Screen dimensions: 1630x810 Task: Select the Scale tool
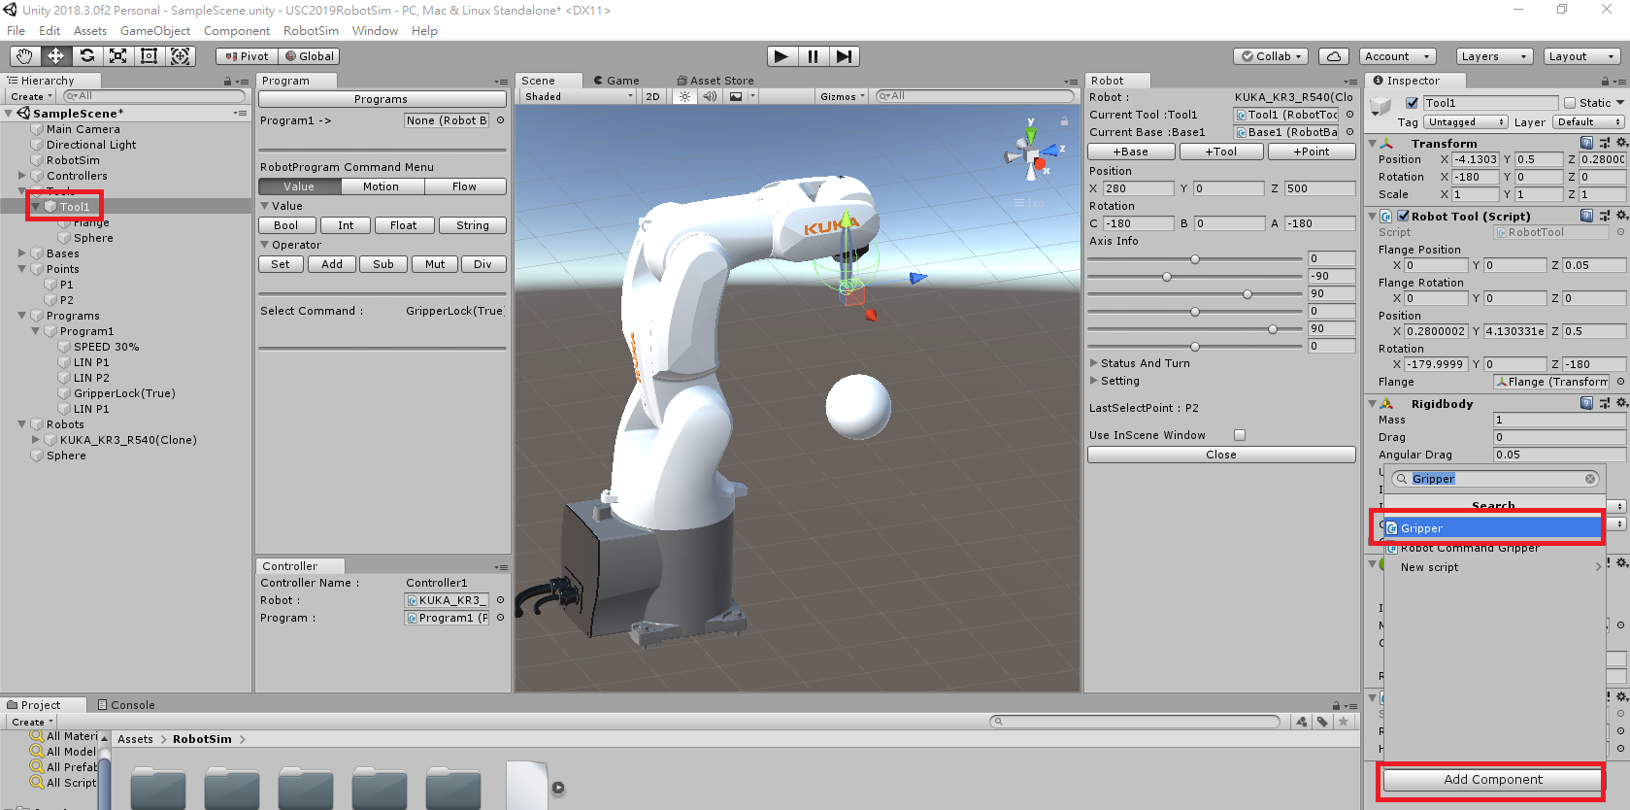coord(118,56)
